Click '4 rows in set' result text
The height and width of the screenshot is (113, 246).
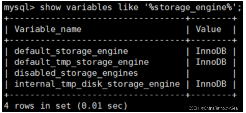tap(37, 106)
